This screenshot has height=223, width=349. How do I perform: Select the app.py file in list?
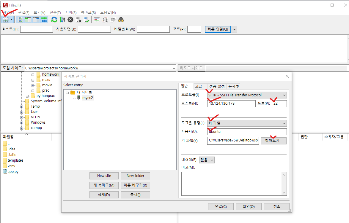(x=13, y=171)
